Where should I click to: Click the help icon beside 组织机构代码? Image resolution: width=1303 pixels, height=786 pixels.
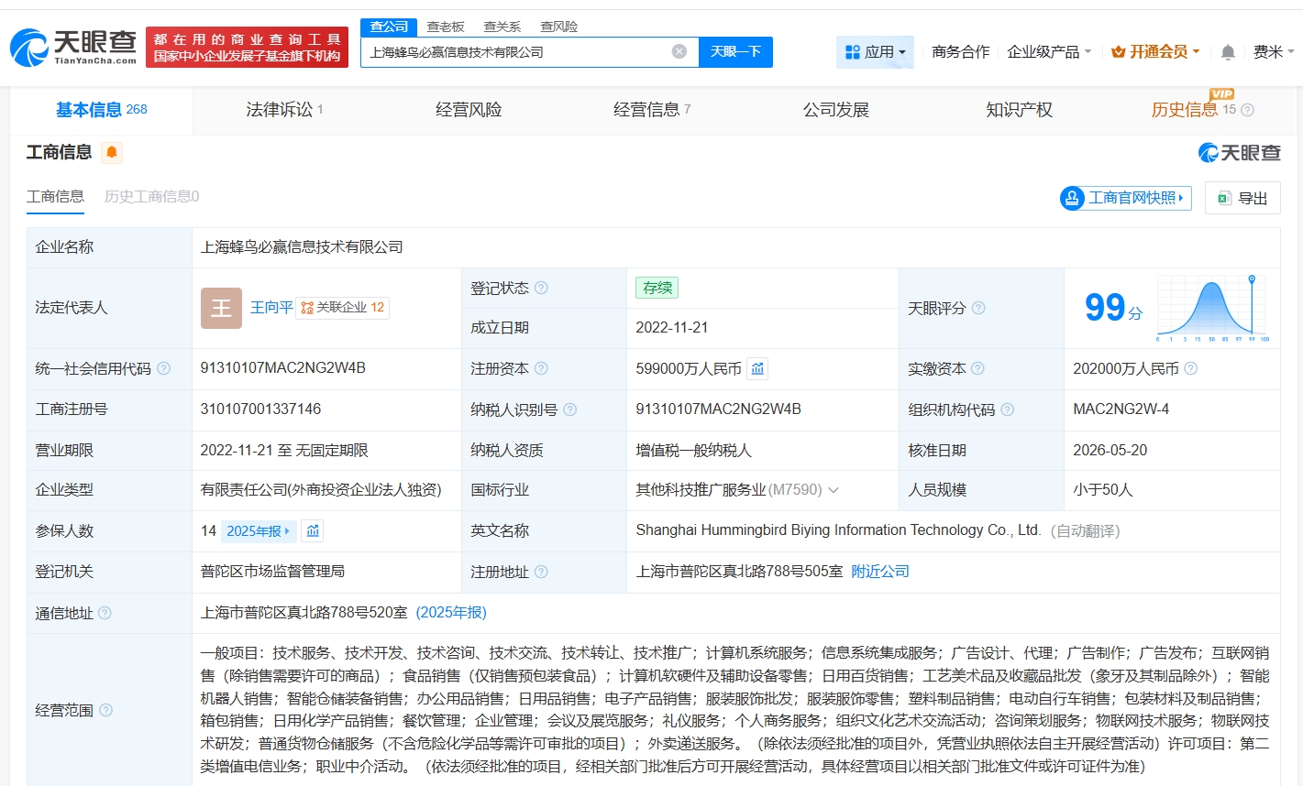(x=1007, y=409)
